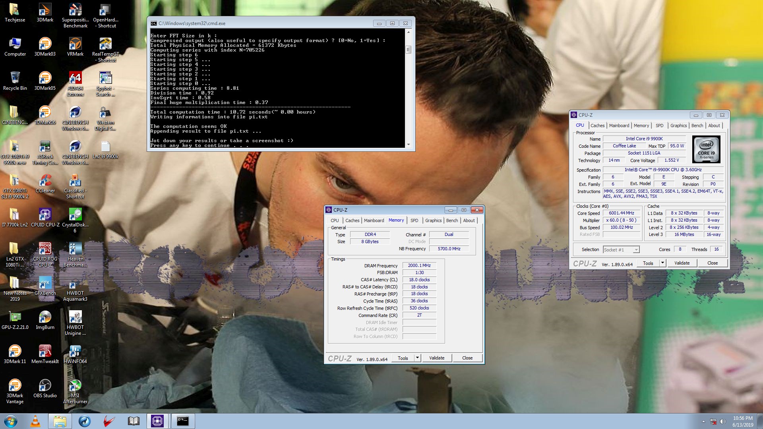Viewport: 763px width, 429px height.
Task: Open HWiNFO64 desktop icon
Action: [x=75, y=354]
